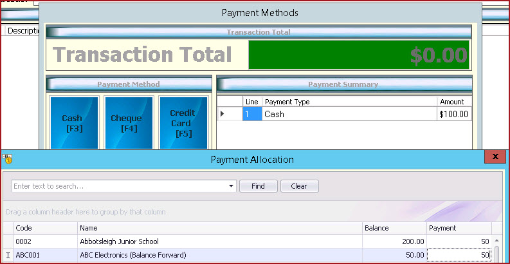Click the group-by-column drag area text
510x264 pixels.
click(x=86, y=212)
